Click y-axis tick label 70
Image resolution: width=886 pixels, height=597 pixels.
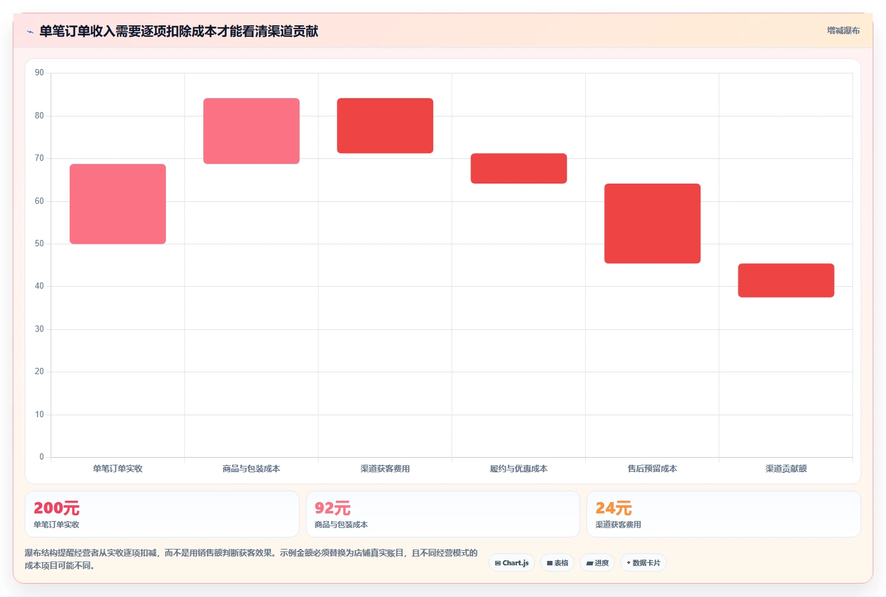[39, 158]
